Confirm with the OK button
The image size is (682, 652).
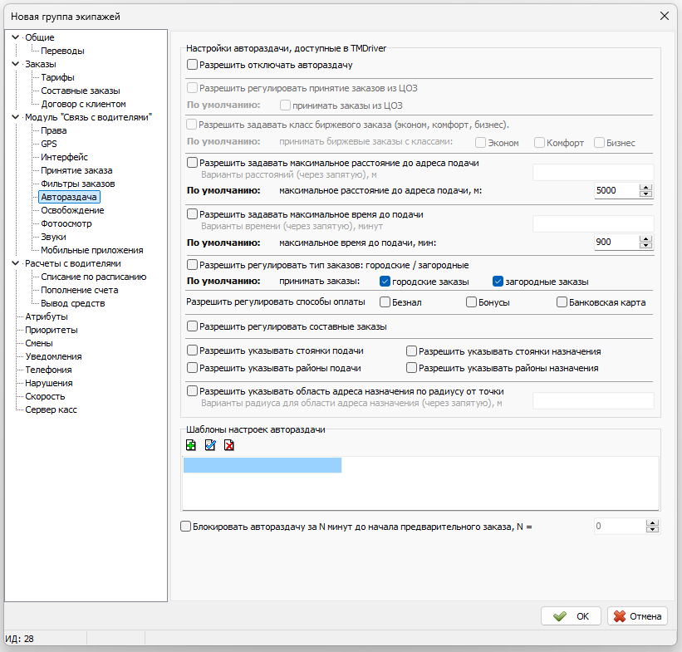[x=571, y=616]
